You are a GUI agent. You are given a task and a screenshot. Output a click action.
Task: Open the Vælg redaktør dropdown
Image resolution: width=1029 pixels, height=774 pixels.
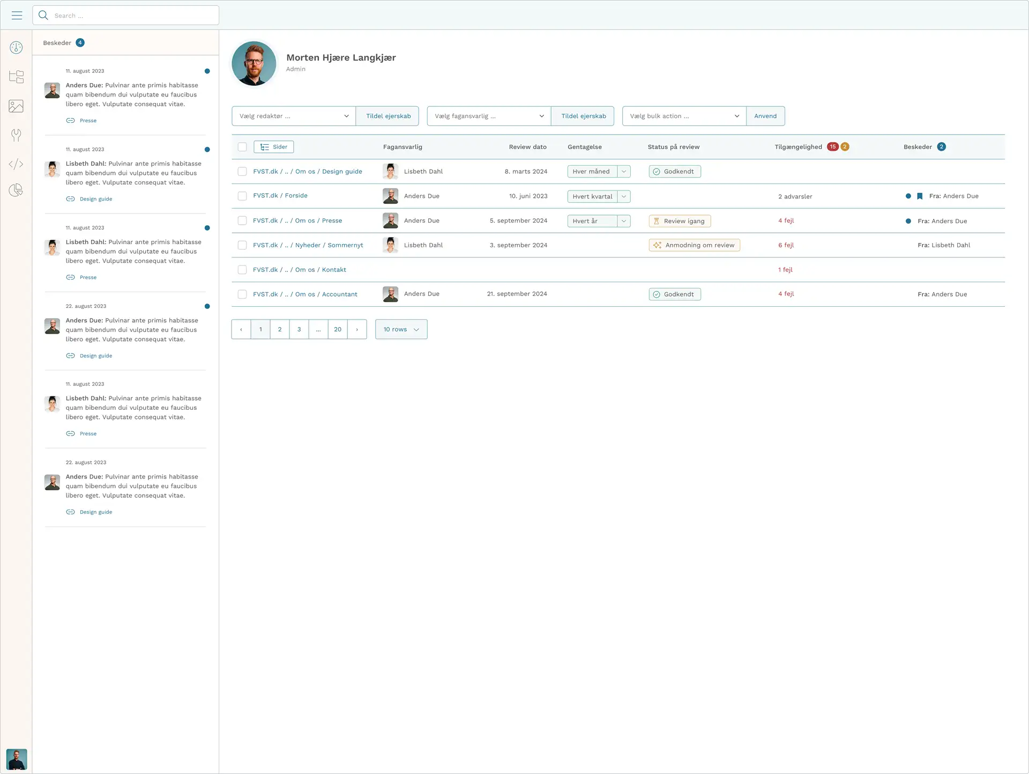coord(294,116)
